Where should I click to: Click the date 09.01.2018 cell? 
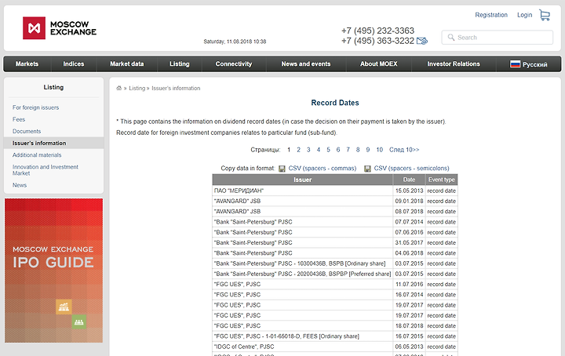pos(409,202)
